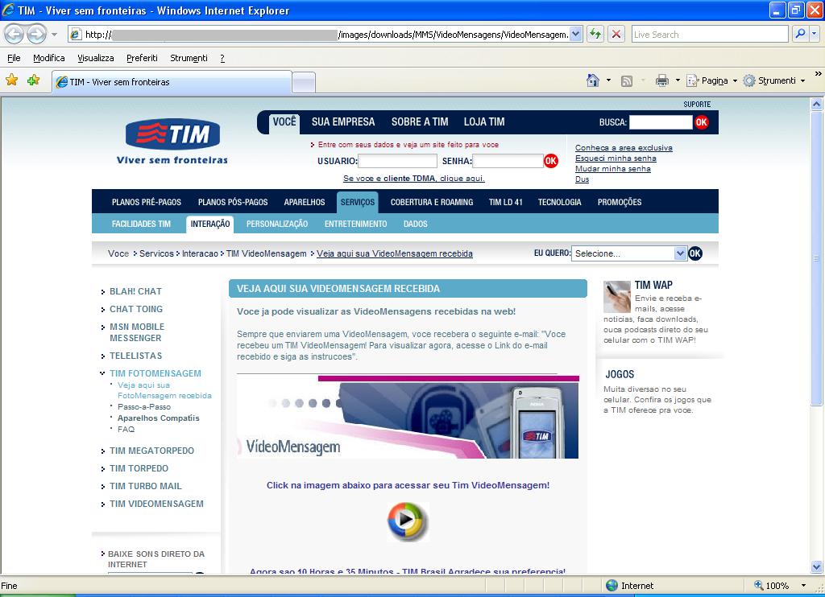This screenshot has height=597, width=825.
Task: Open the Strumenti menu in menu bar
Action: [189, 58]
